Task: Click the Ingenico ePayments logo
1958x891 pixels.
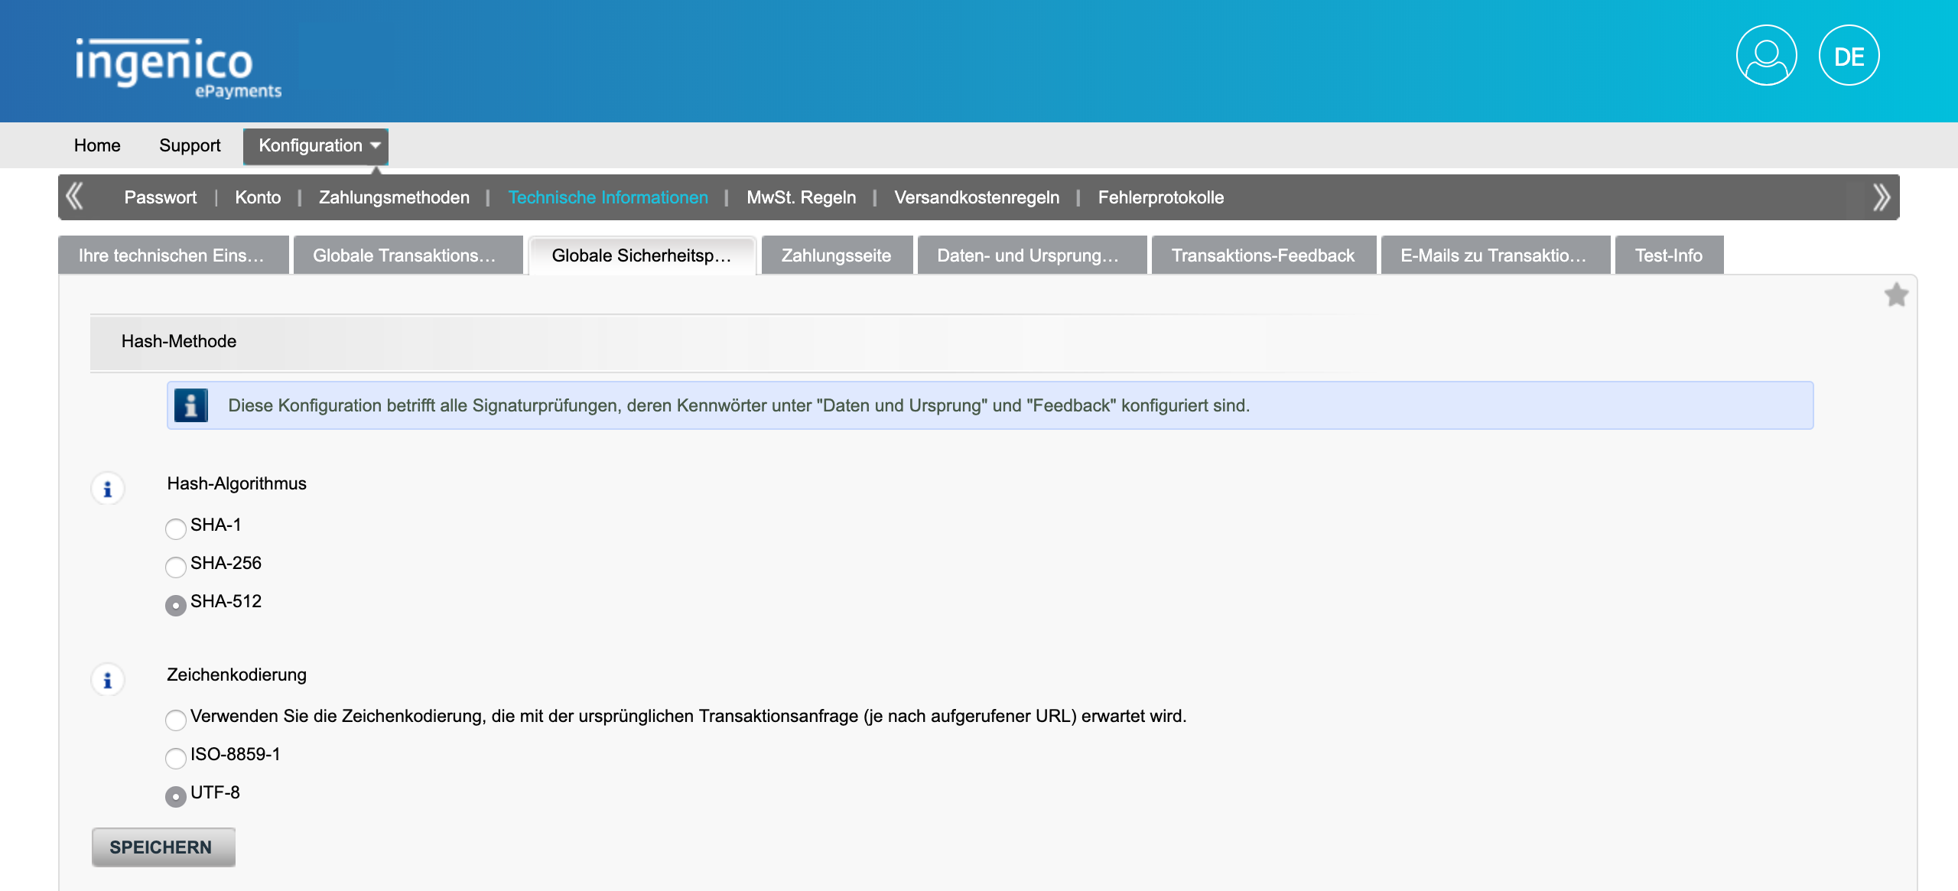Action: 178,68
